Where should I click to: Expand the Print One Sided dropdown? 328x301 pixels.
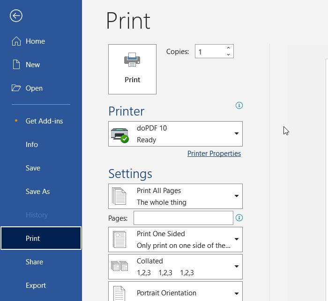tap(176, 239)
